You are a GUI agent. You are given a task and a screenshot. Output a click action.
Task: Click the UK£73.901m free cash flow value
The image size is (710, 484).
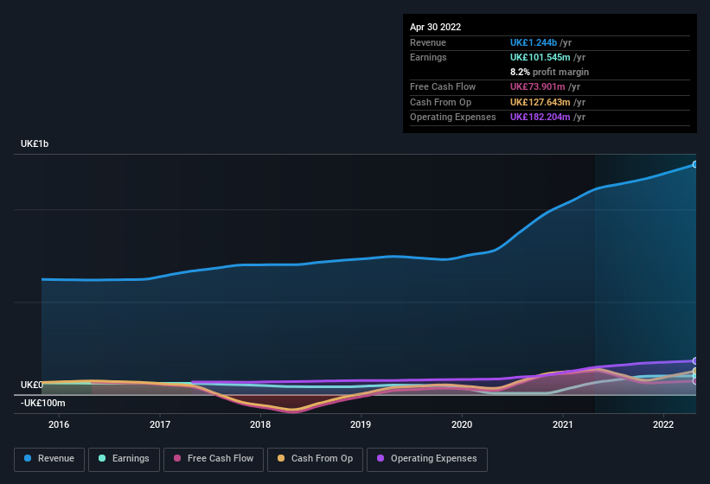click(538, 86)
